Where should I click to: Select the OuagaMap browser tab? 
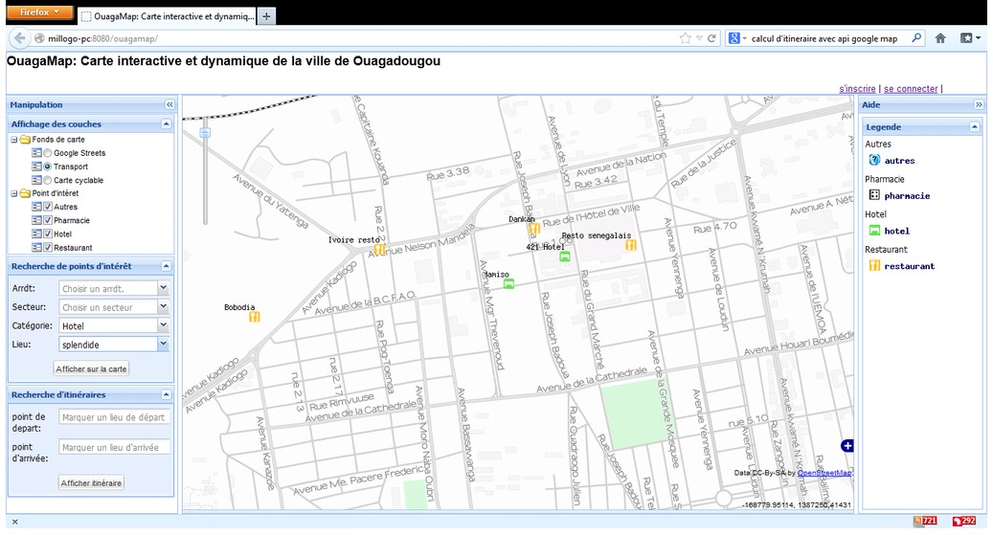pos(167,16)
